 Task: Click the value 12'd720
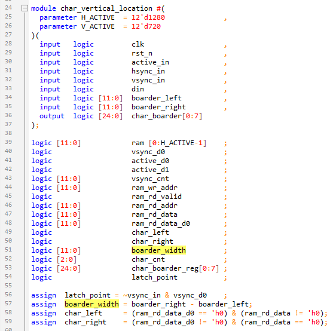point(146,26)
